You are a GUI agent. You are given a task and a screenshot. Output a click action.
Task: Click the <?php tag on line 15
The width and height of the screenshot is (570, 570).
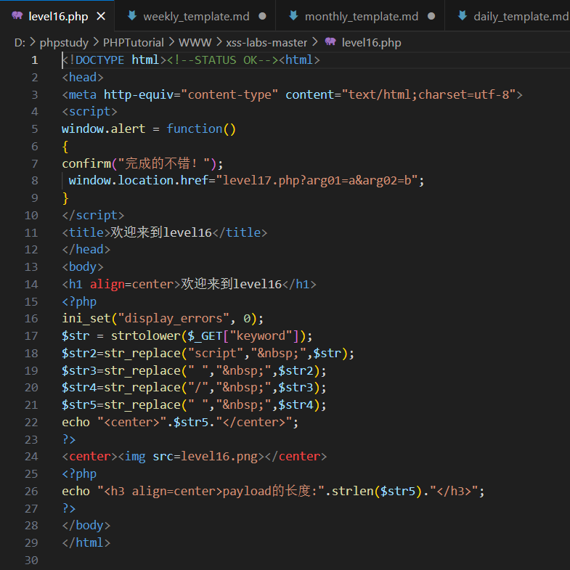coord(79,301)
